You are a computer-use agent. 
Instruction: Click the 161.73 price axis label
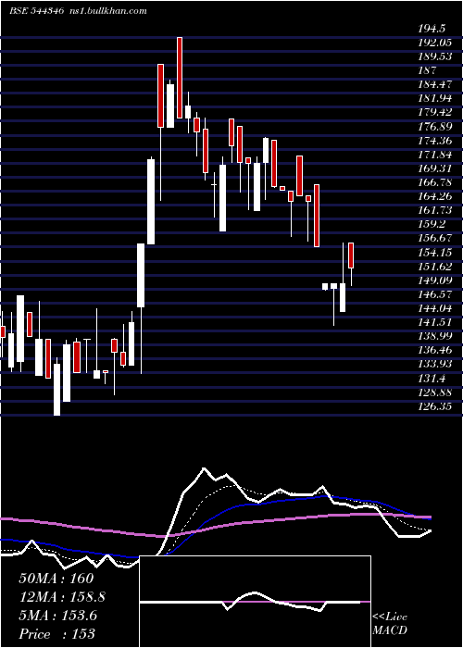click(434, 210)
